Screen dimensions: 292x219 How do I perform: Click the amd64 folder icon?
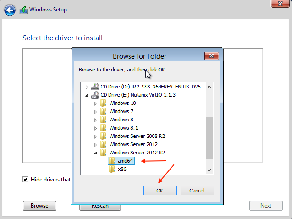[x=112, y=161]
